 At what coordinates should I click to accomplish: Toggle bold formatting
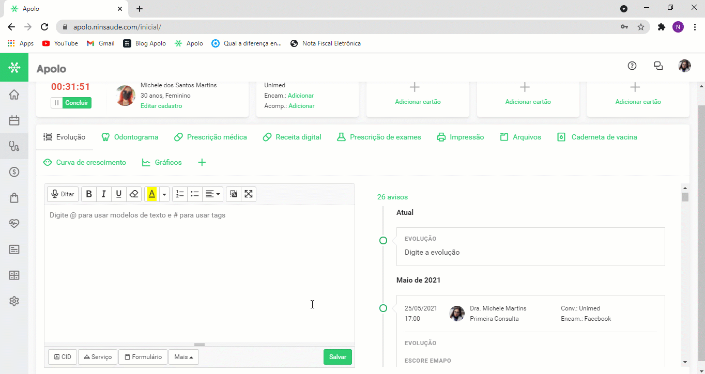point(89,194)
